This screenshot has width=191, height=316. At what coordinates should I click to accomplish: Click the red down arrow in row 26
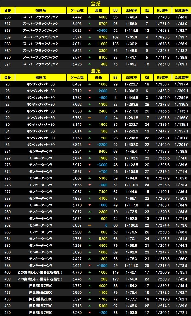[x=90, y=98]
